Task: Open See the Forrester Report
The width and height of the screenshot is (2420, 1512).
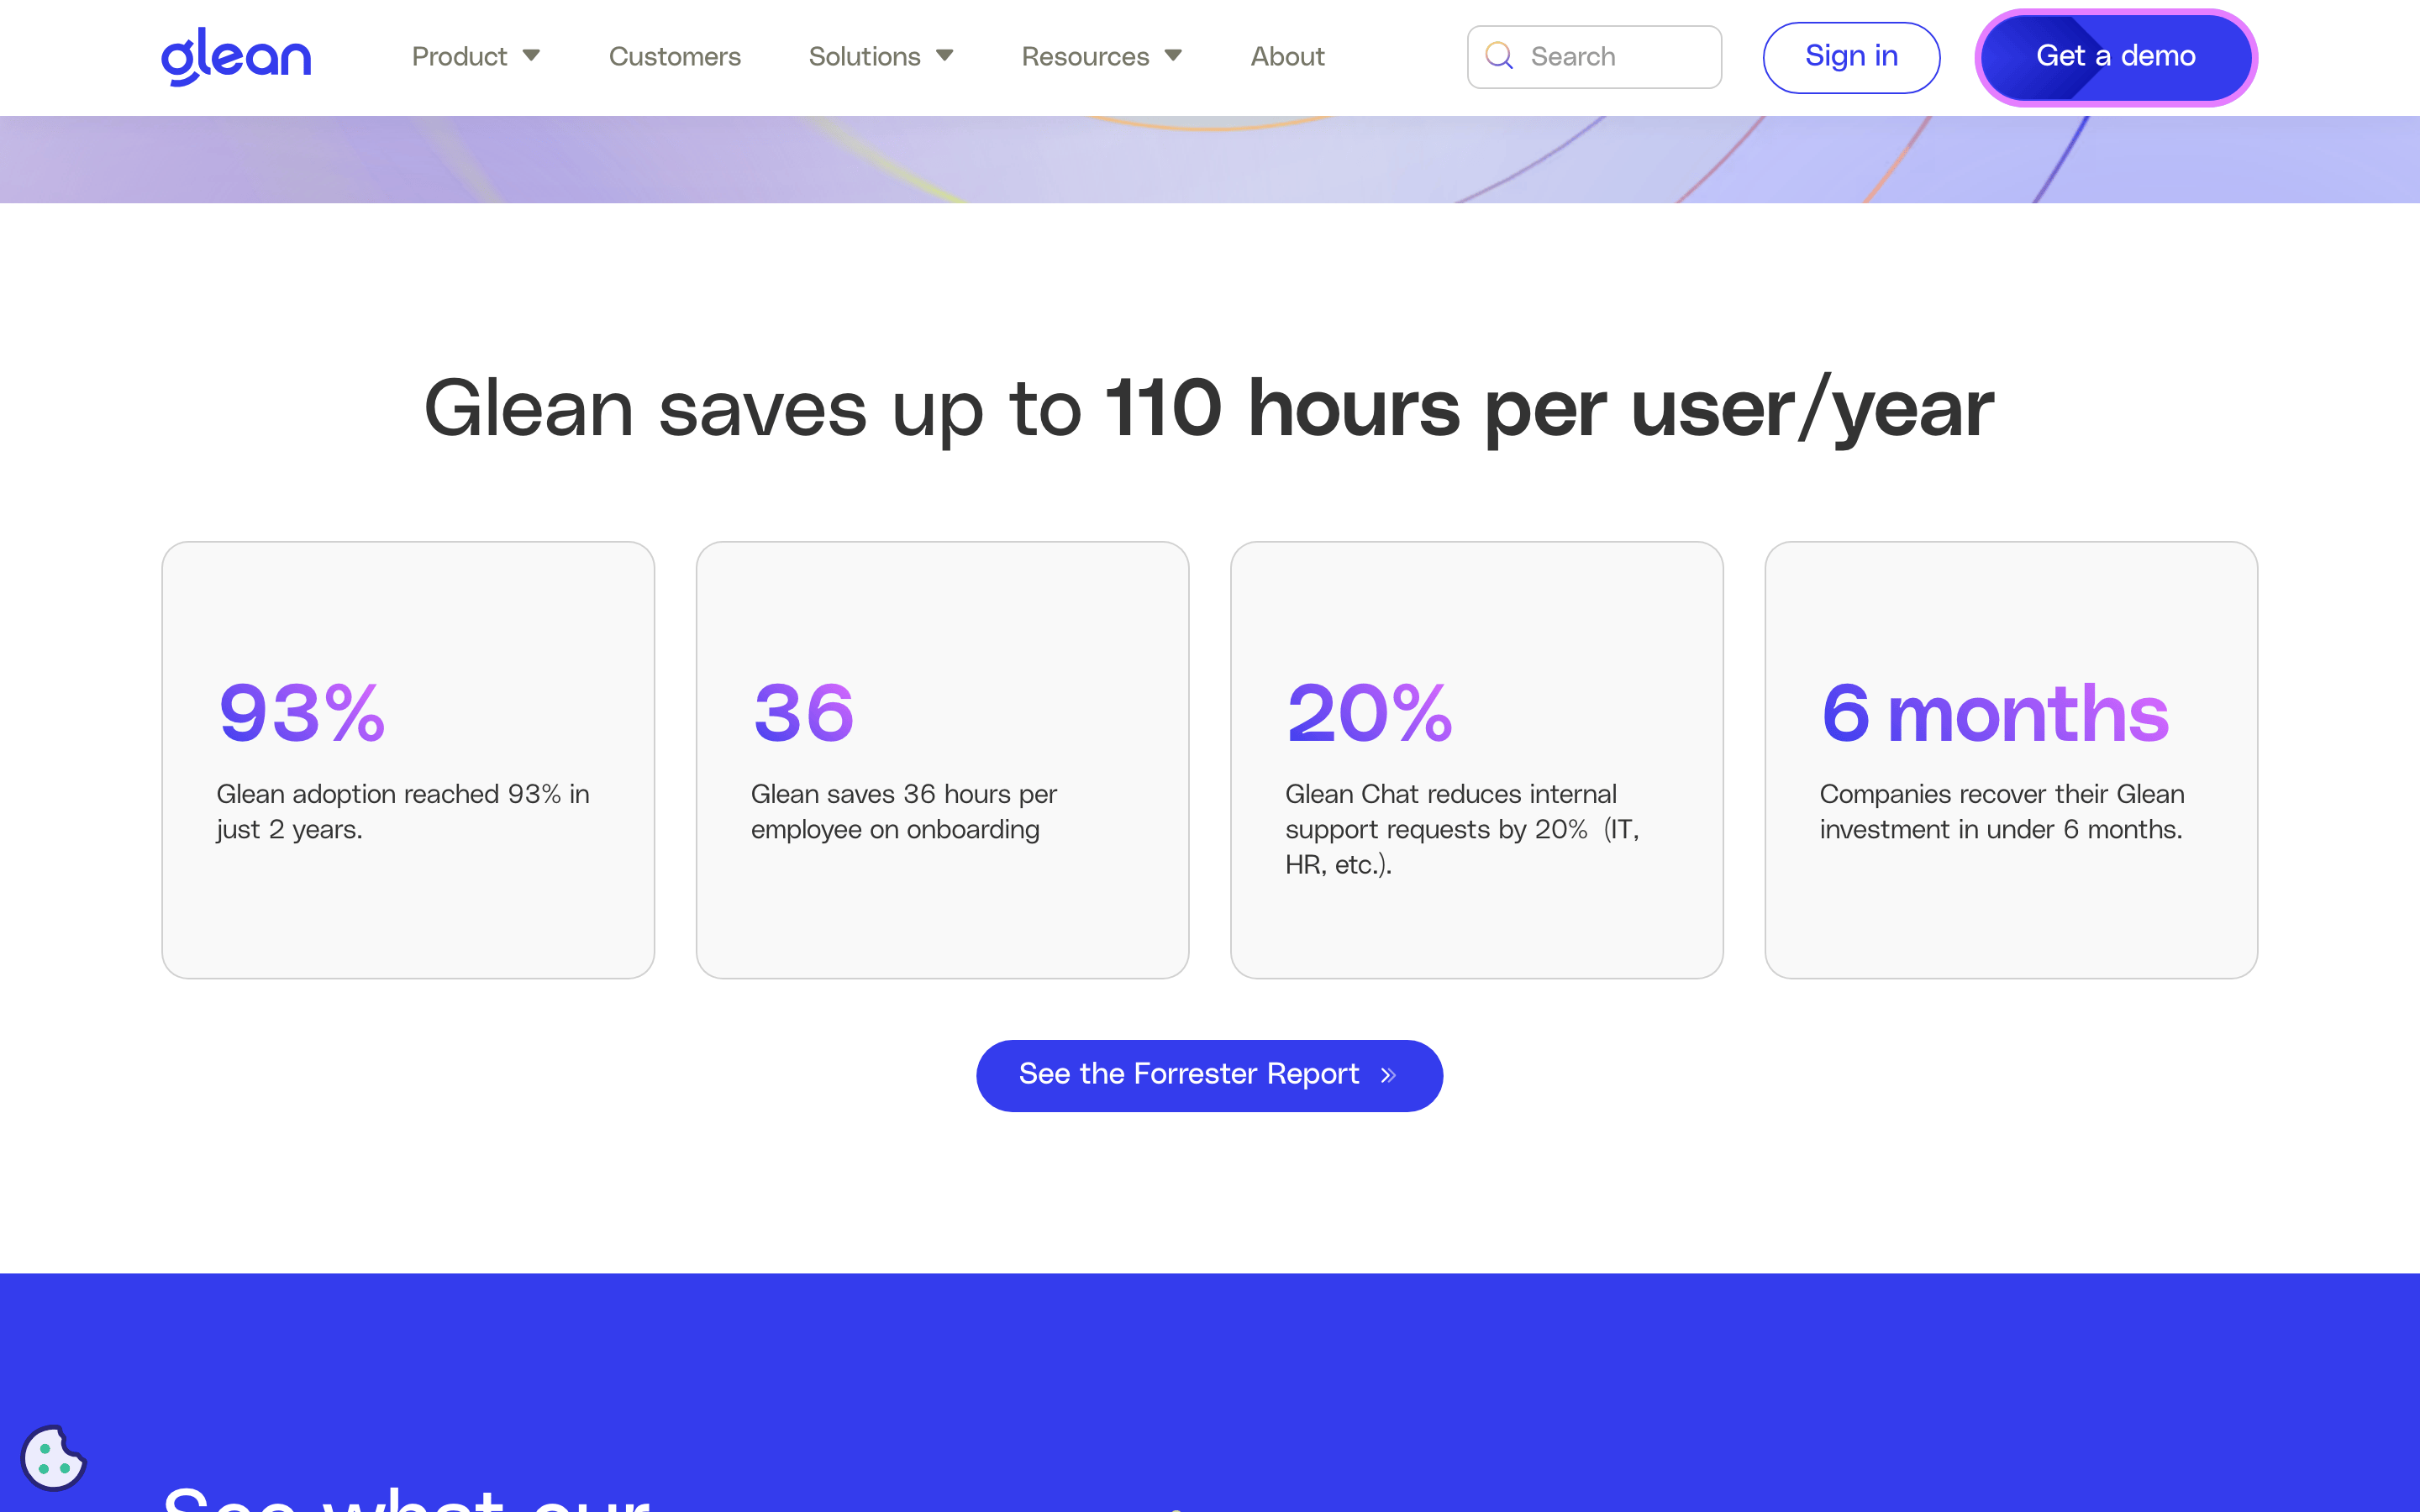Action: (x=1209, y=1076)
